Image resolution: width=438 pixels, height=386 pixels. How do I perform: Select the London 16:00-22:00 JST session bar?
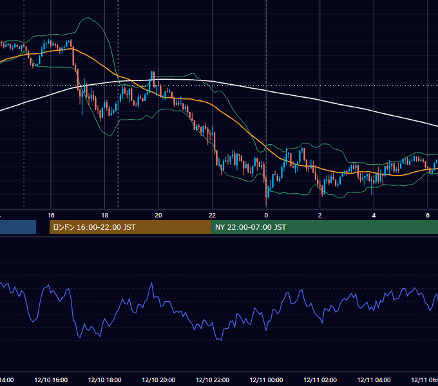coord(130,227)
